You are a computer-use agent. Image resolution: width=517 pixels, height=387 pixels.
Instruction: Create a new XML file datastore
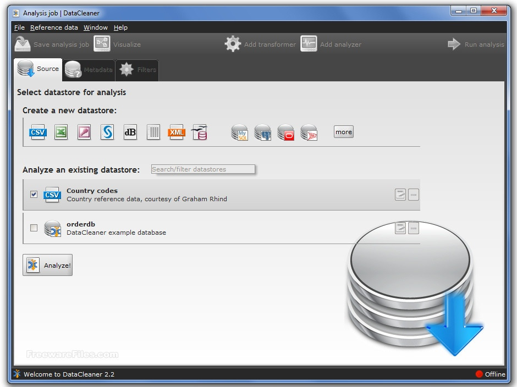[x=177, y=132]
